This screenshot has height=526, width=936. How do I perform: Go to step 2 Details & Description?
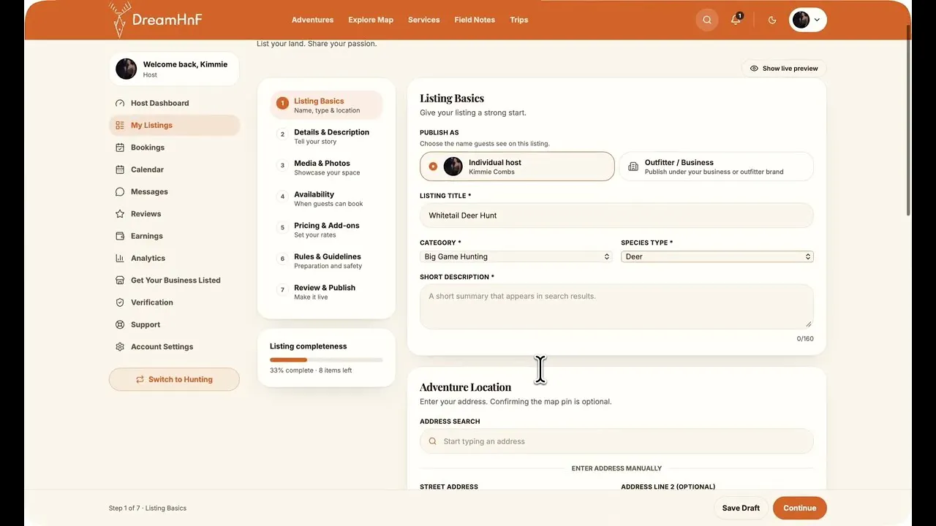pyautogui.click(x=327, y=137)
